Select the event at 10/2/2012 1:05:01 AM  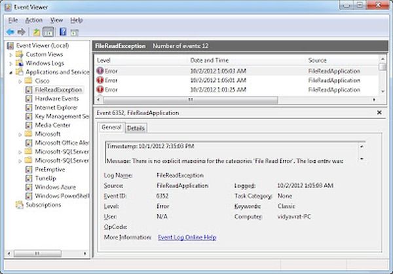point(237,80)
